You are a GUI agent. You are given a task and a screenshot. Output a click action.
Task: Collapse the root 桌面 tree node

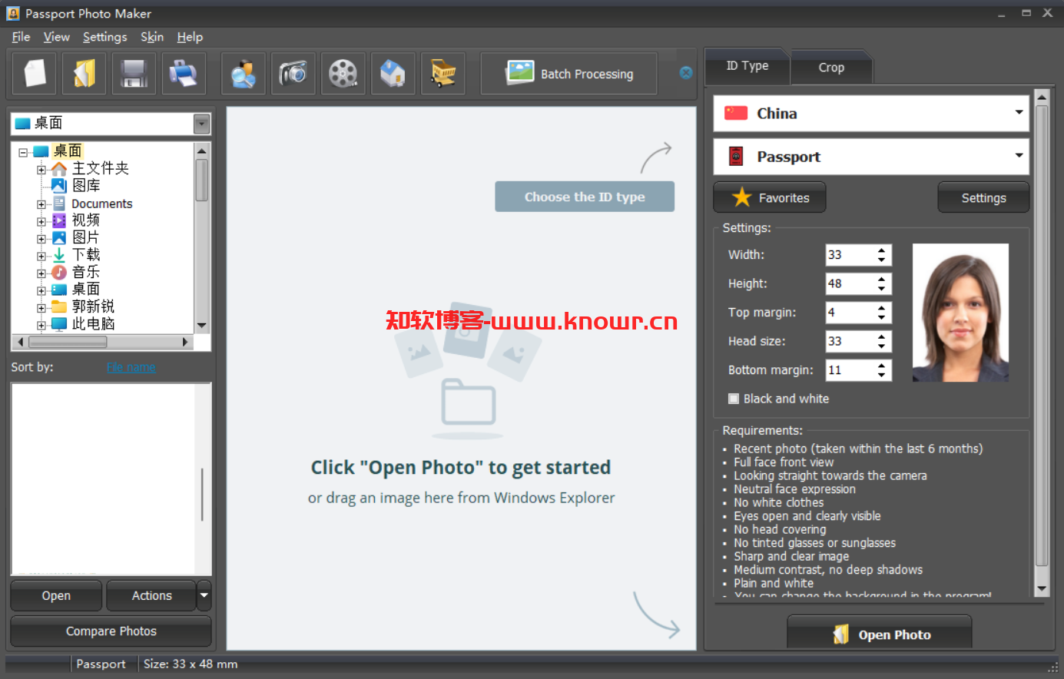tap(23, 152)
